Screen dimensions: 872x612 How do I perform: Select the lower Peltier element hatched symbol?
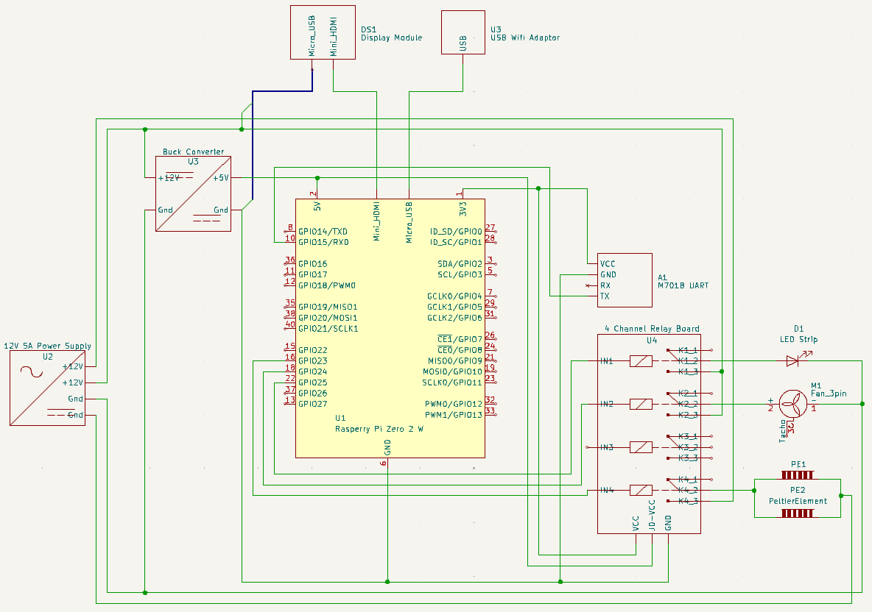pyautogui.click(x=798, y=513)
